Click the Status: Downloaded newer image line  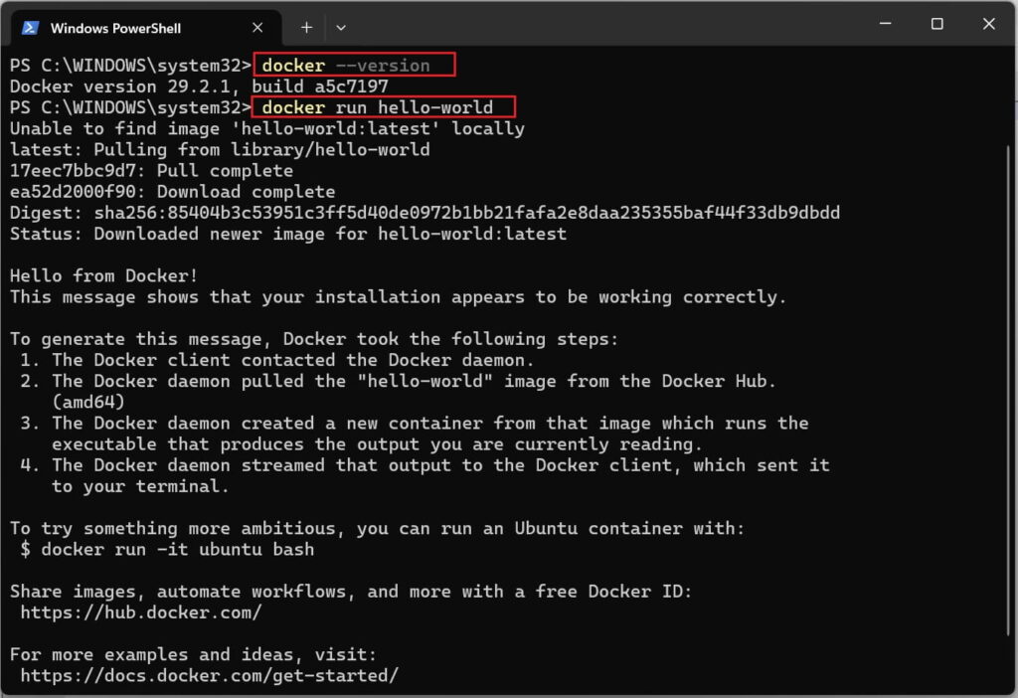point(298,234)
